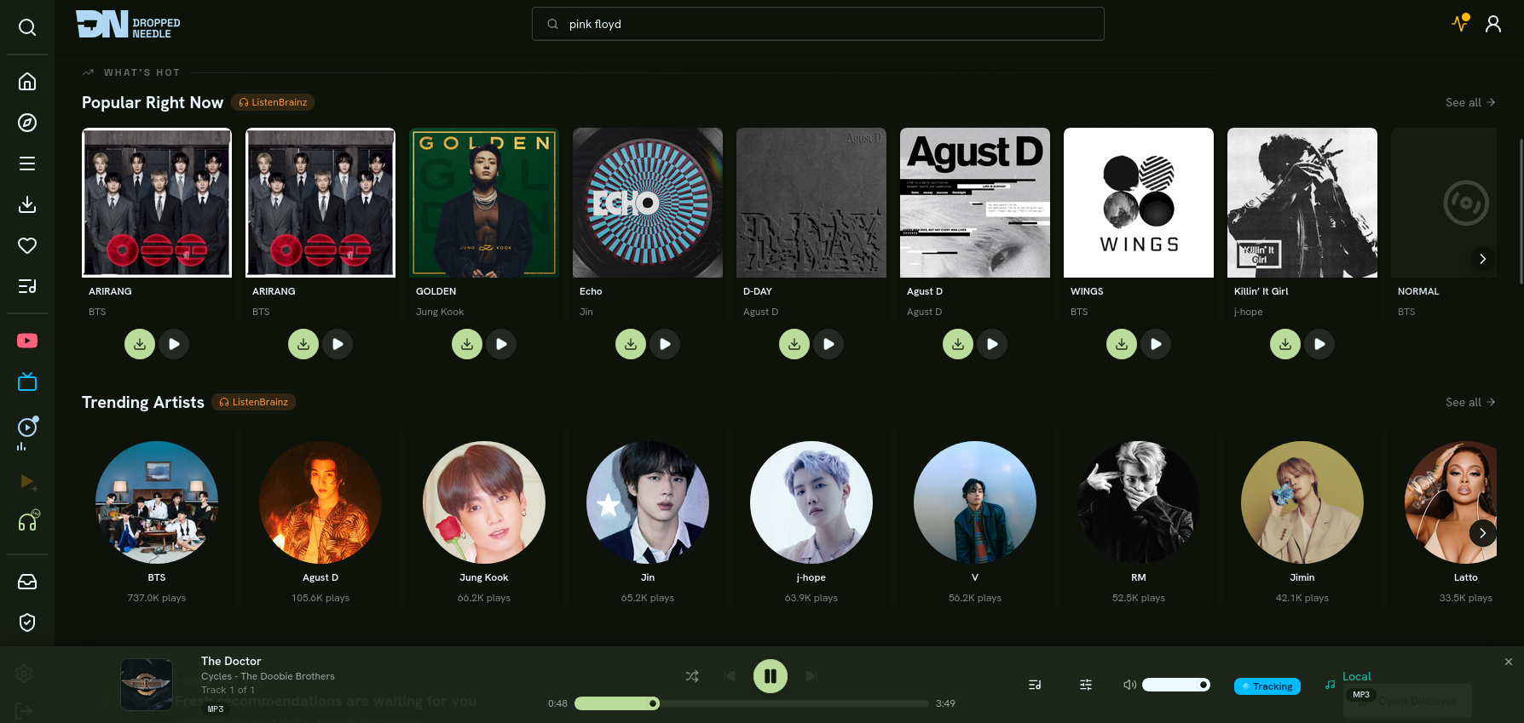
Task: Open the inbox tray icon in sidebar
Action: (27, 582)
